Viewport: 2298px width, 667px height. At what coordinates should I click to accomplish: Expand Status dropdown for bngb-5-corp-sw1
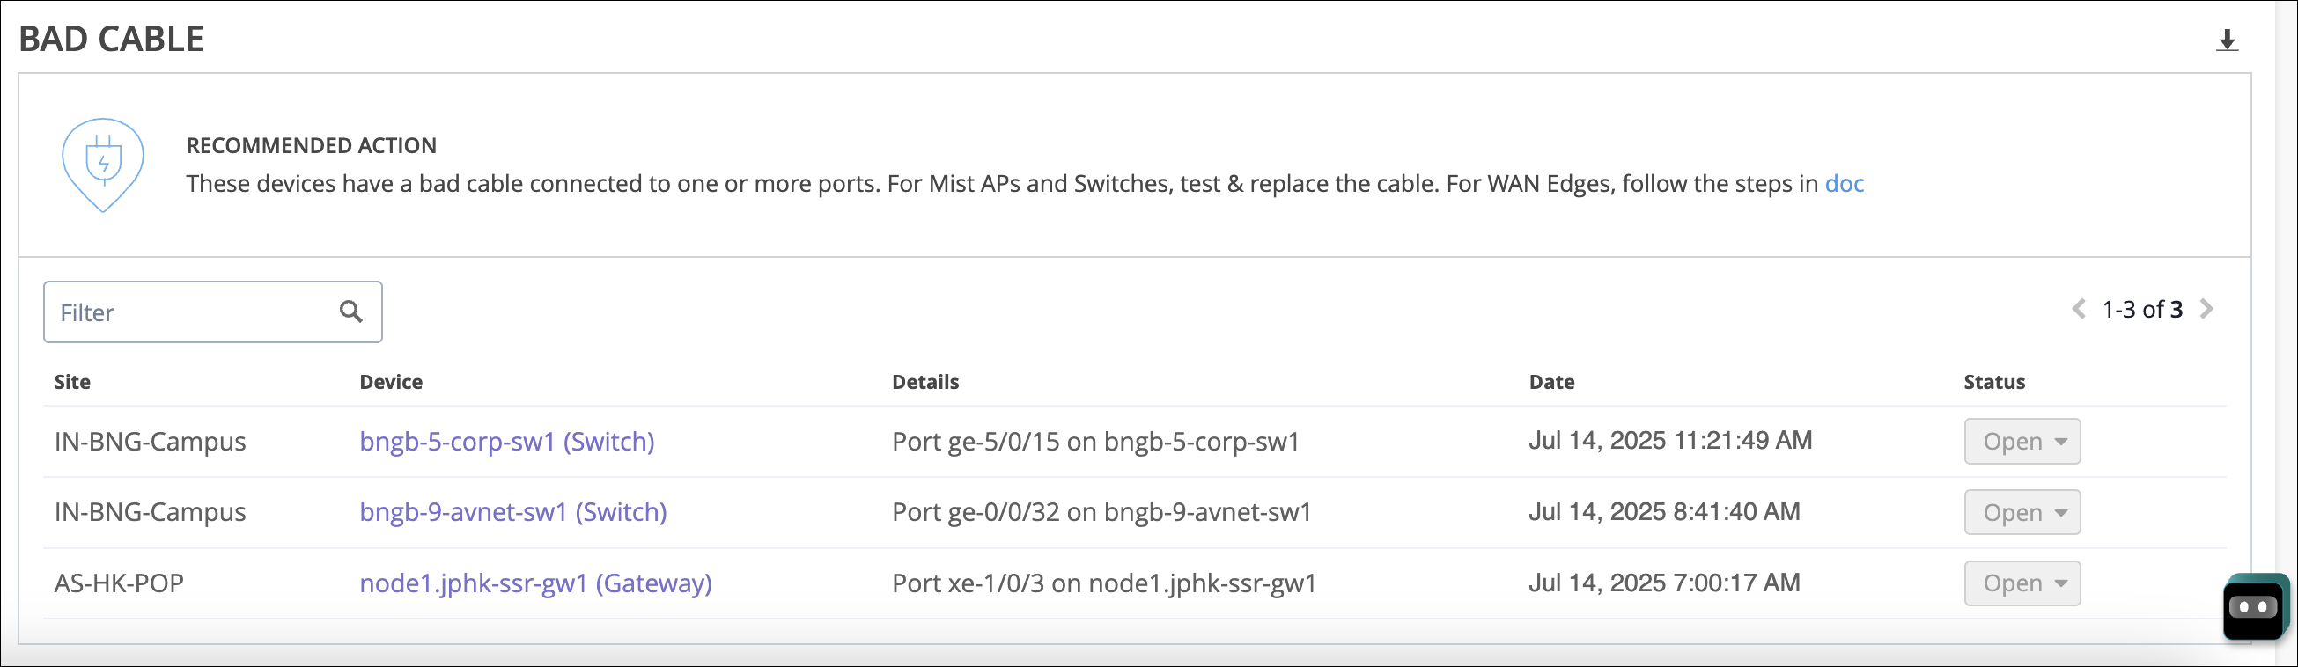pos(2022,442)
